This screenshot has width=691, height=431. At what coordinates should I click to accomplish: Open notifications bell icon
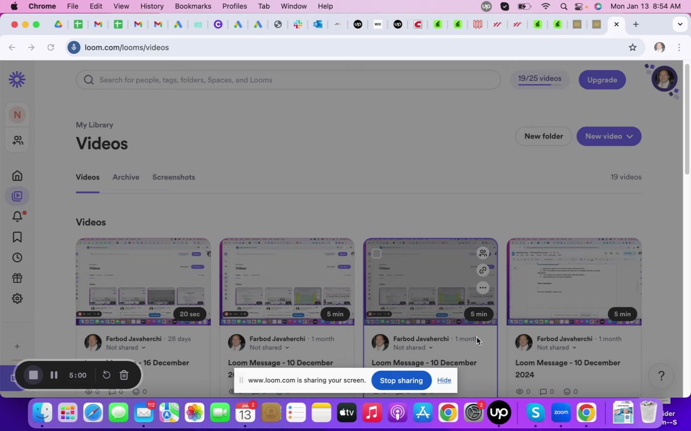point(18,217)
